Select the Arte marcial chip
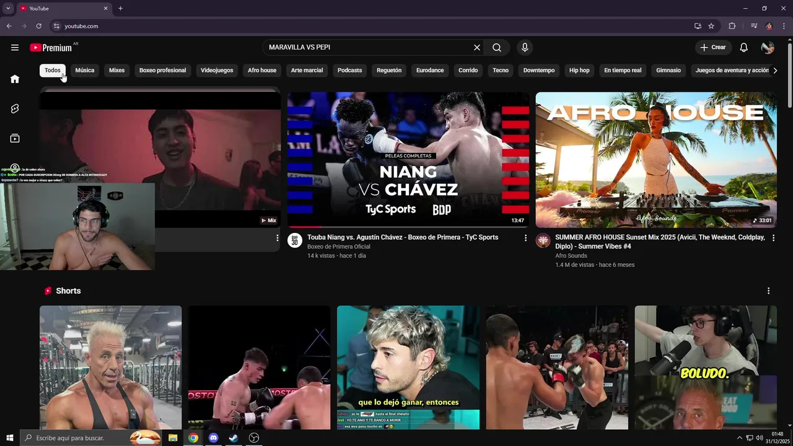Screen dimensions: 793x446 [307, 70]
